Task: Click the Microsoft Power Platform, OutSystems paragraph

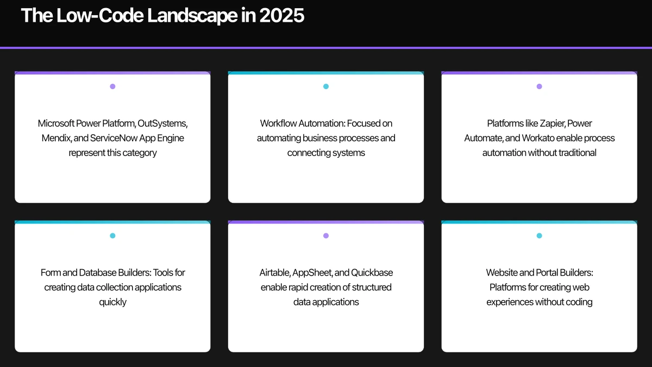Action: pos(112,138)
